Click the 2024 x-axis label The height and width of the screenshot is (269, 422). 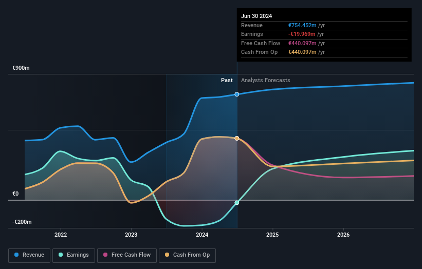(202, 235)
